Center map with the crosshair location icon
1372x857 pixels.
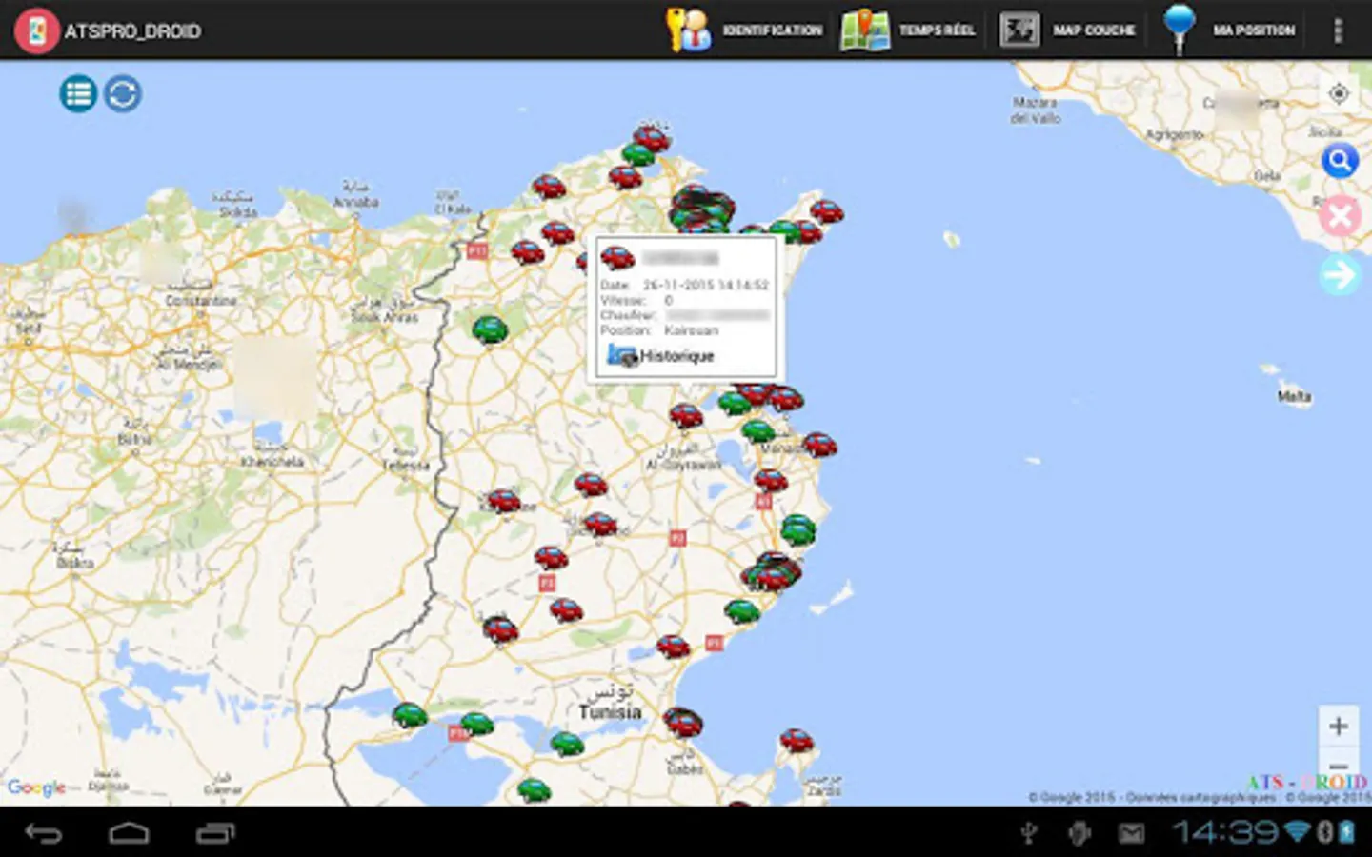[1339, 93]
